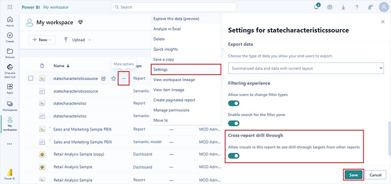Open the Retail Analysis Sample dashboard
Viewport: 391px width, 184px height.
(x=73, y=167)
